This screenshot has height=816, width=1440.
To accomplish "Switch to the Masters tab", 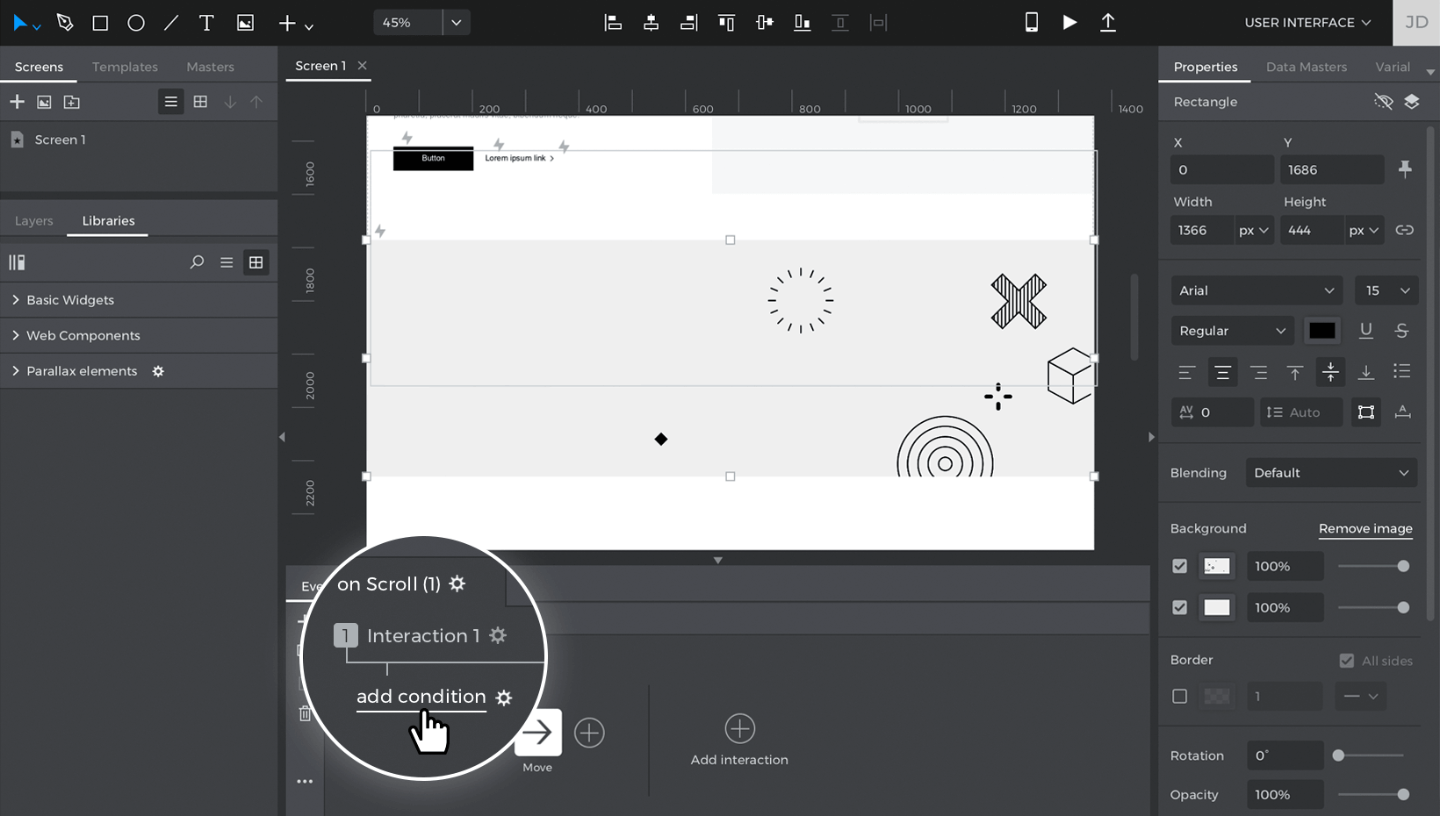I will click(210, 67).
